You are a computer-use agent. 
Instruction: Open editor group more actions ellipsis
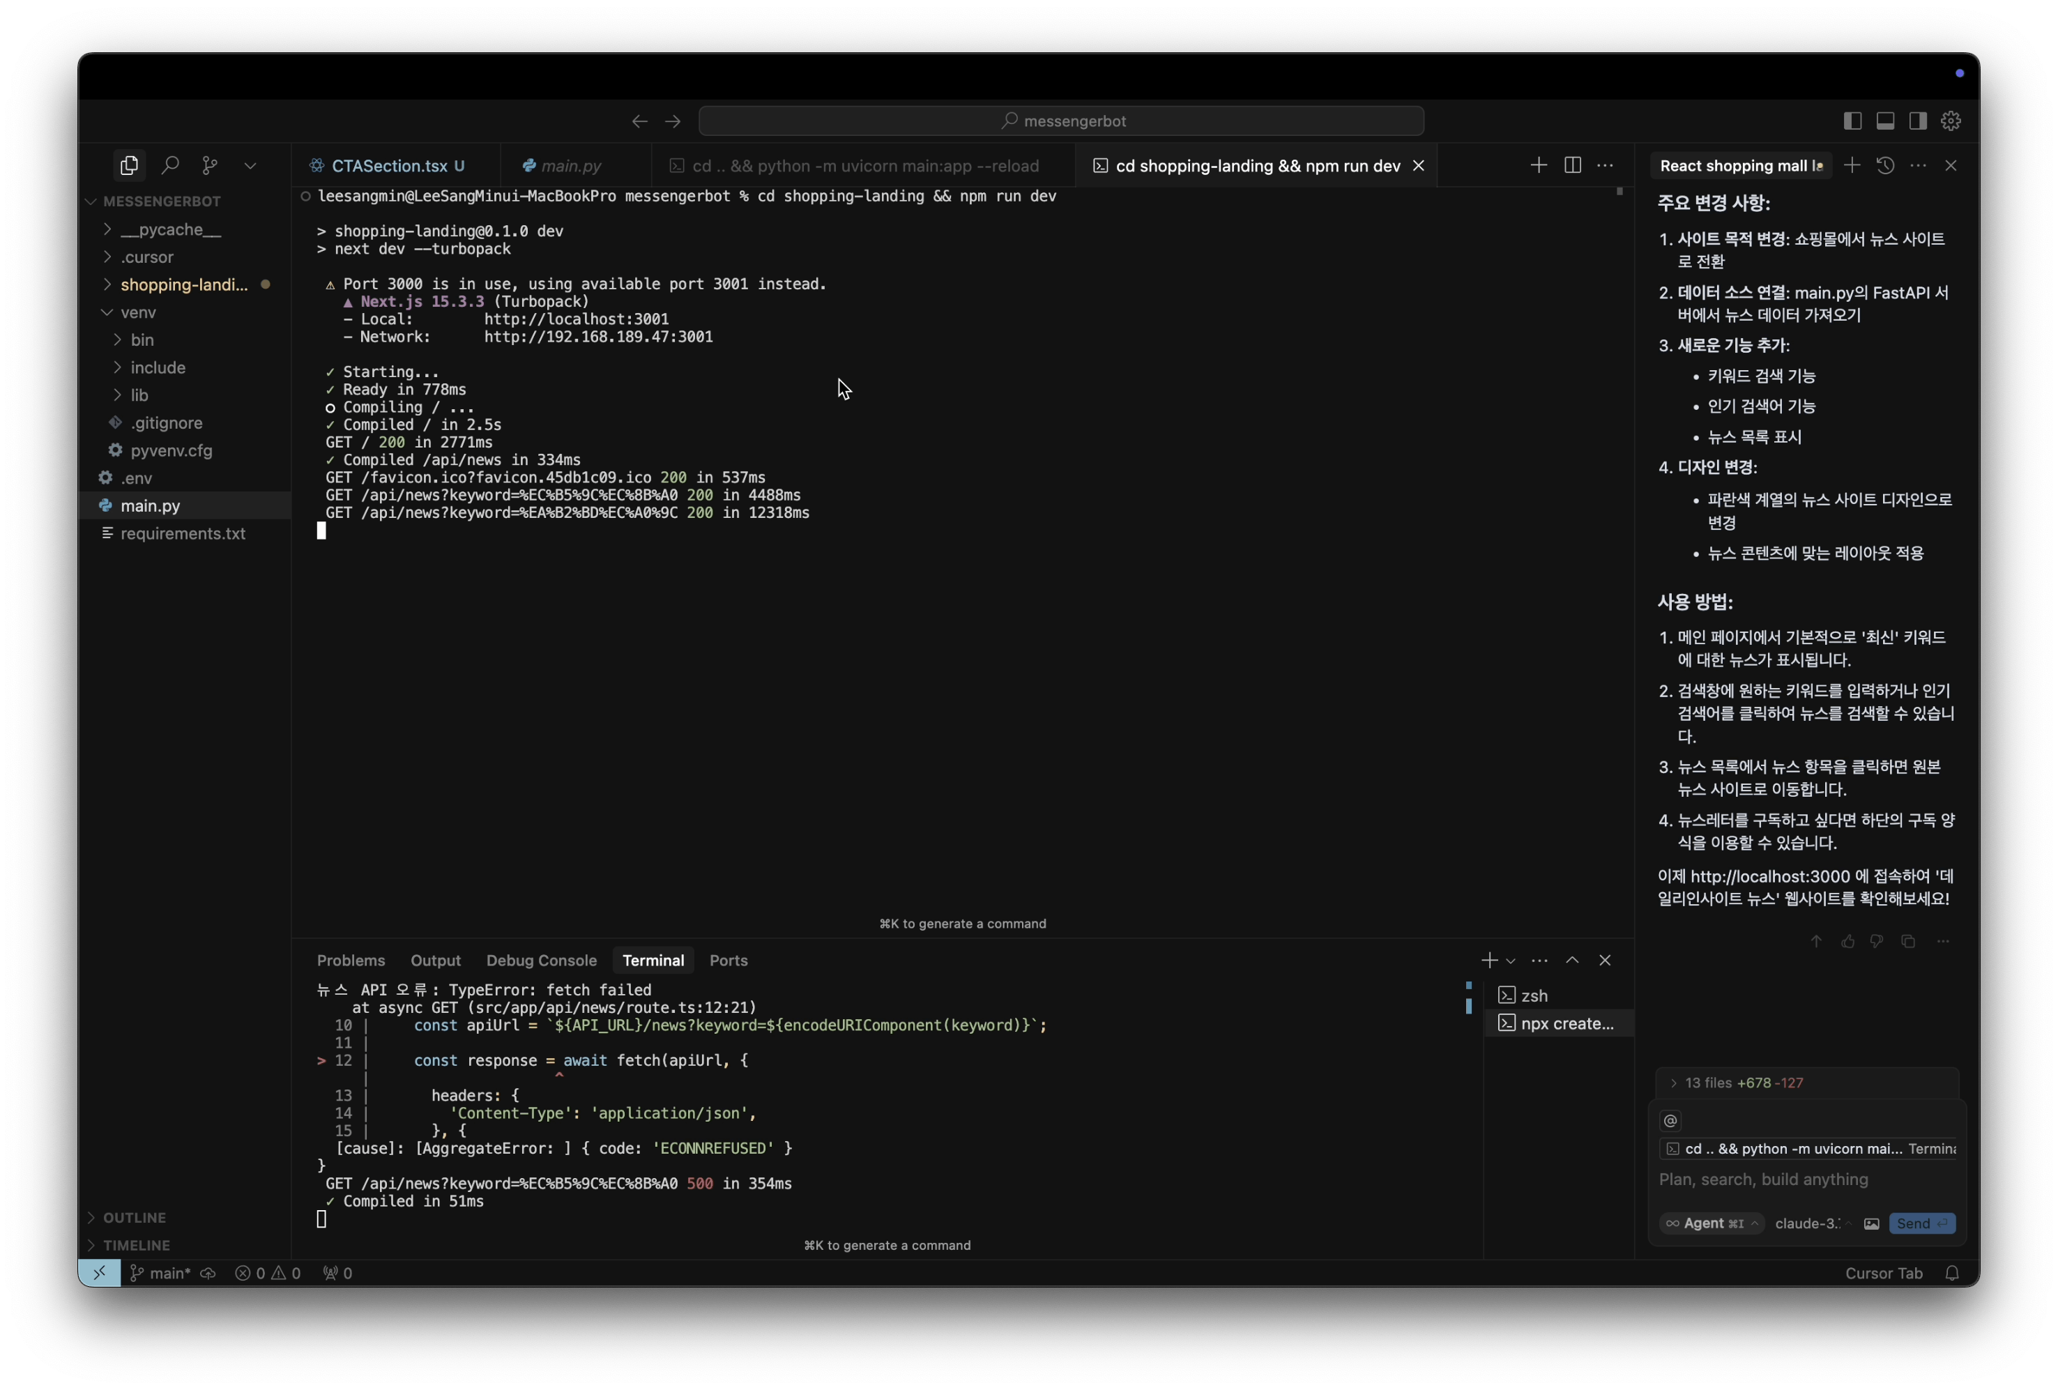tap(1605, 166)
